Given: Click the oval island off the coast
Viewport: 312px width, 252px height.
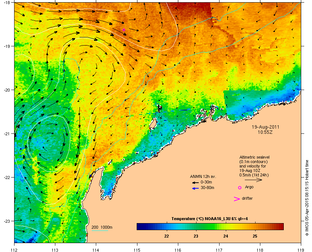Looking at the screenshot, I should (x=153, y=124).
